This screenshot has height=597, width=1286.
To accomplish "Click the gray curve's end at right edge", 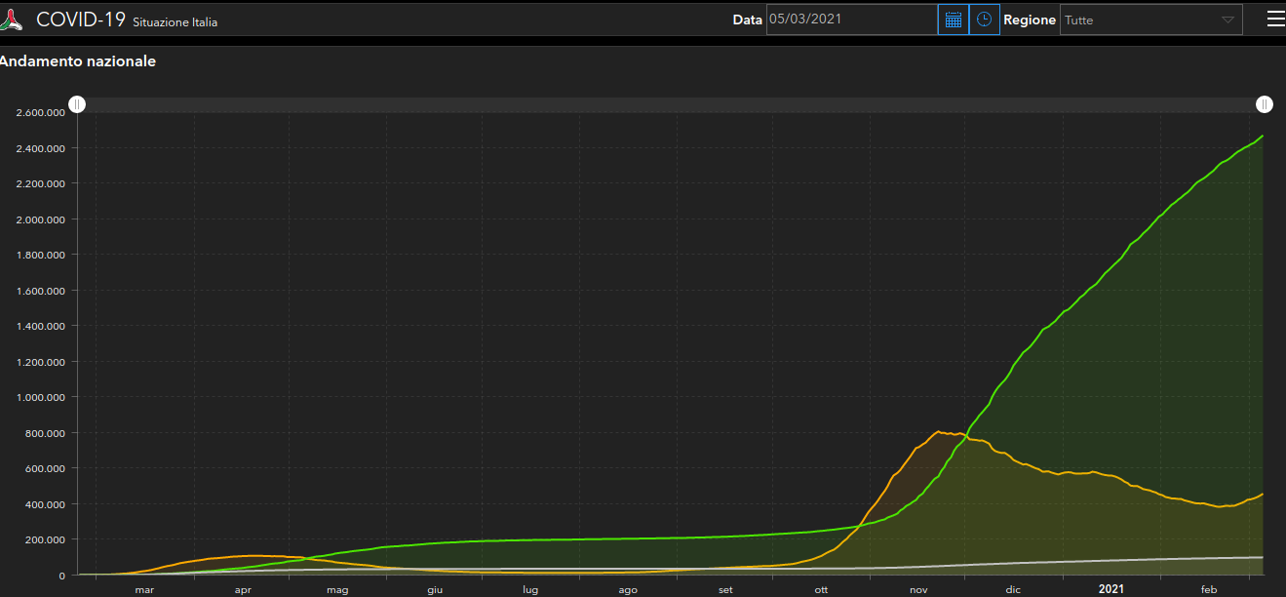I will 1263,557.
